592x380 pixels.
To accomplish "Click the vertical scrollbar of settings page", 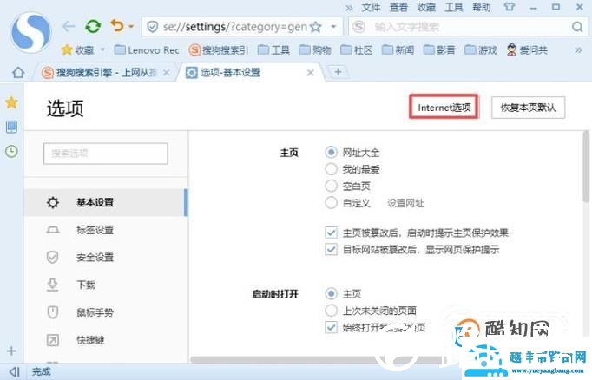I will [586, 167].
